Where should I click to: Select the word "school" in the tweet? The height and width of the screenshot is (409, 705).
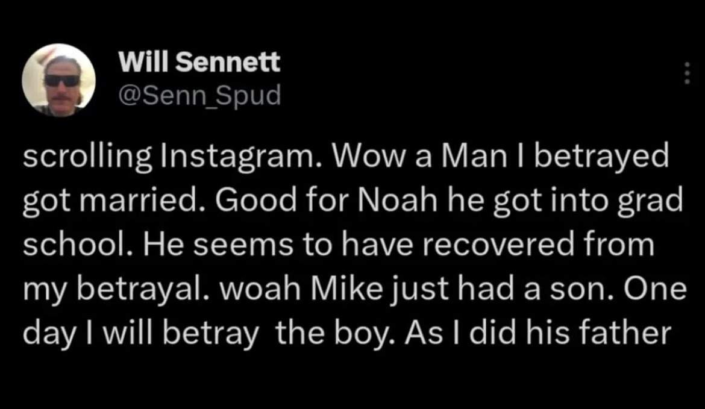[75, 244]
